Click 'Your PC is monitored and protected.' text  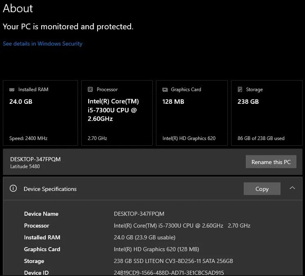(x=68, y=27)
